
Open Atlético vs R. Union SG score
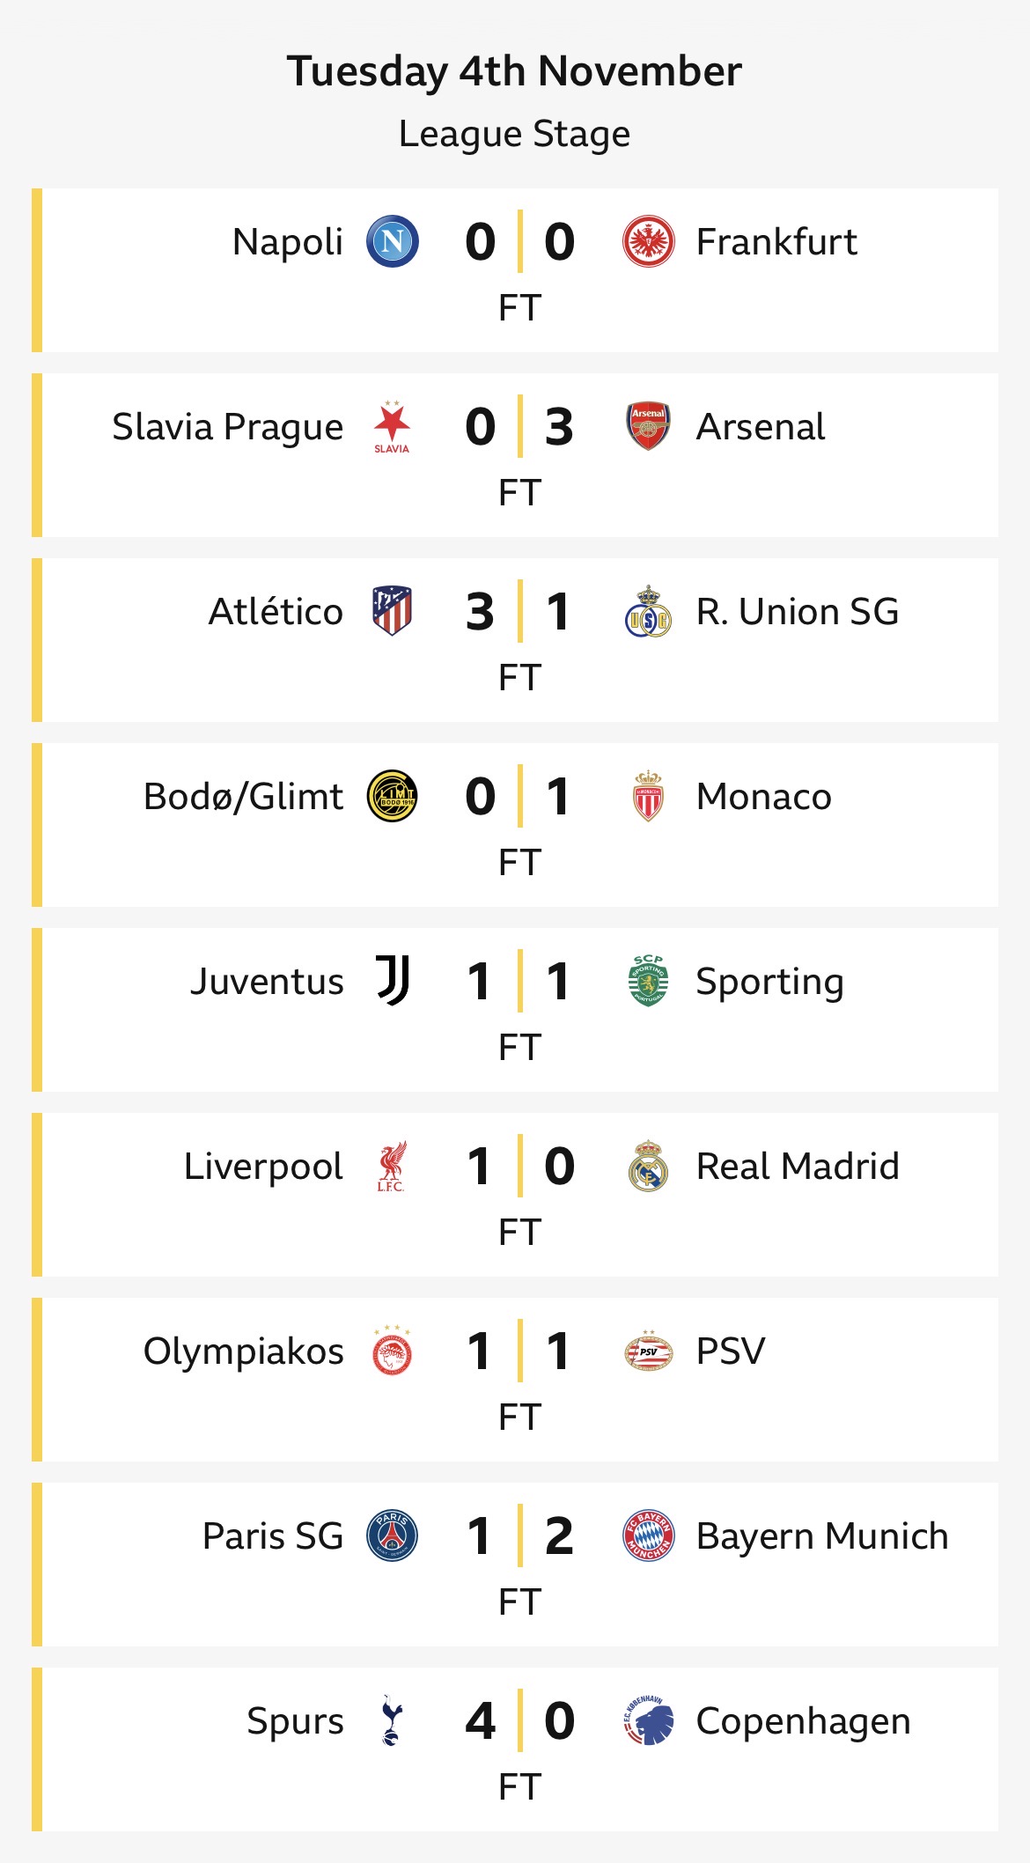519,612
